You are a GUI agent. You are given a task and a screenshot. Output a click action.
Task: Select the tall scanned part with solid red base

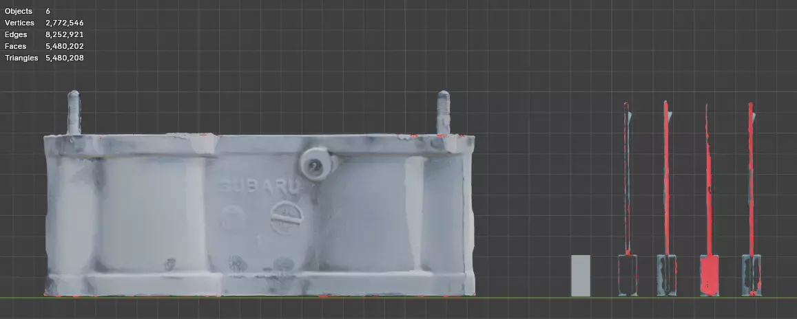point(709,200)
